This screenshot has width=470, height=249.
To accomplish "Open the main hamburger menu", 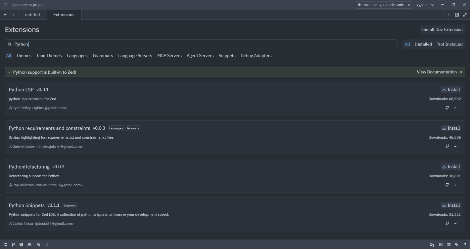I will click(6, 5).
